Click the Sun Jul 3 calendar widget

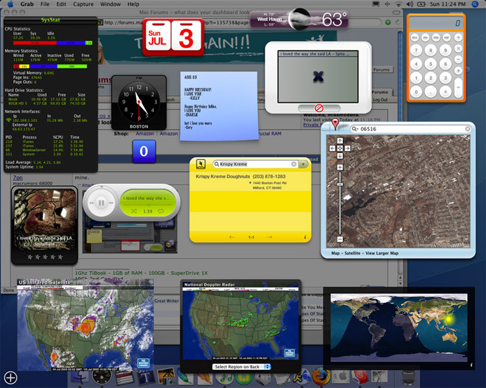click(x=173, y=37)
